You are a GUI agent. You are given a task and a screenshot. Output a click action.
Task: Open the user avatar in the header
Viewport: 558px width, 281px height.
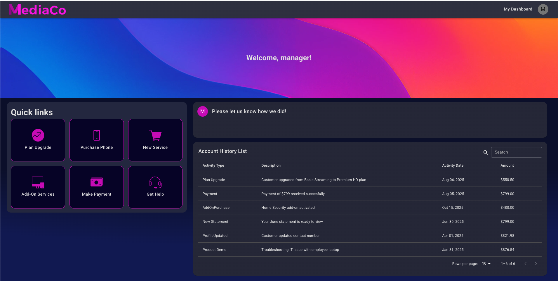tap(543, 9)
